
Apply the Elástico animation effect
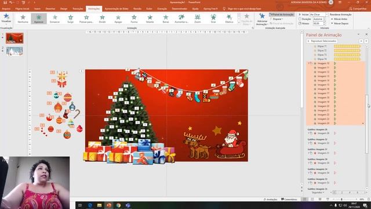coord(229,19)
